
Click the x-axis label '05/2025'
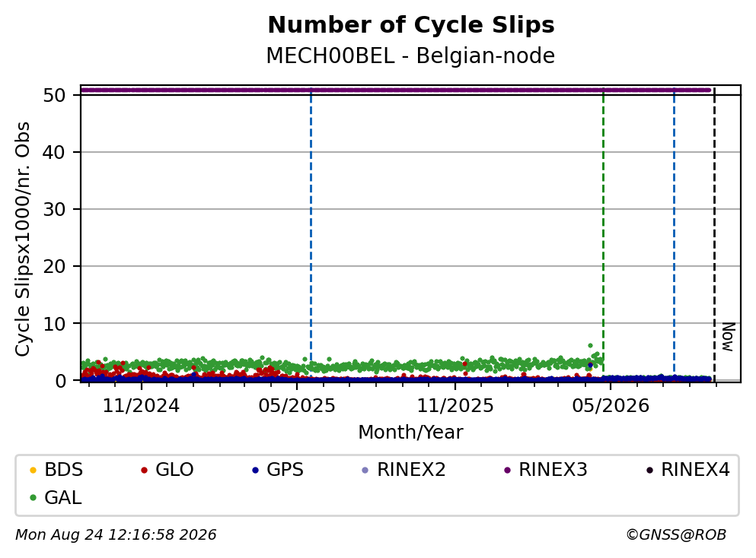(296, 406)
